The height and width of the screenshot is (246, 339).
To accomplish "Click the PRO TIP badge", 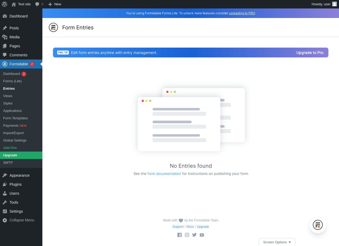I will [63, 53].
